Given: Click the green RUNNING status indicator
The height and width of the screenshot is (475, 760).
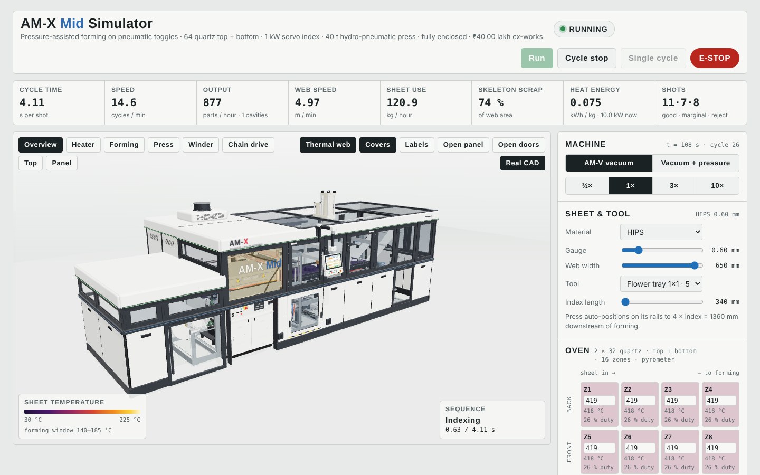Looking at the screenshot, I should click(584, 29).
